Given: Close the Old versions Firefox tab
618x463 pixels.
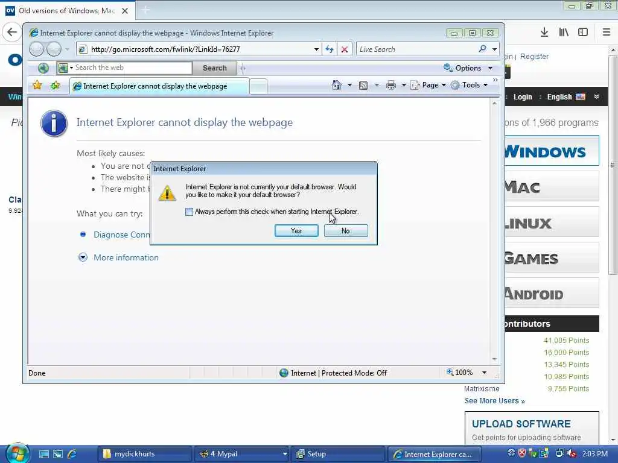Looking at the screenshot, I should pyautogui.click(x=125, y=11).
